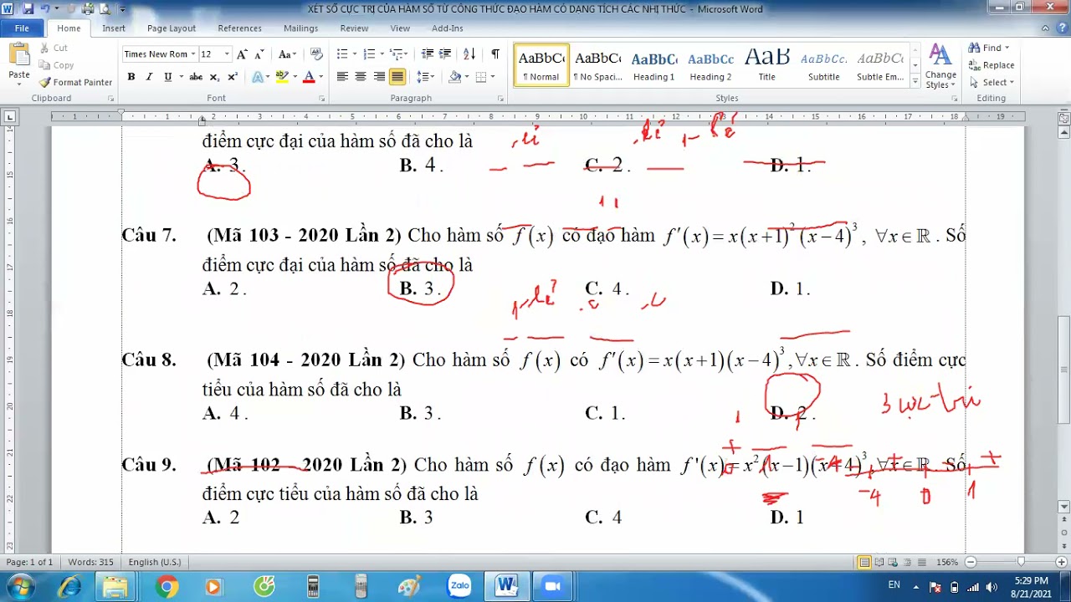Toggle Subscript formatting
Screen dimensions: 1071x602
point(214,77)
